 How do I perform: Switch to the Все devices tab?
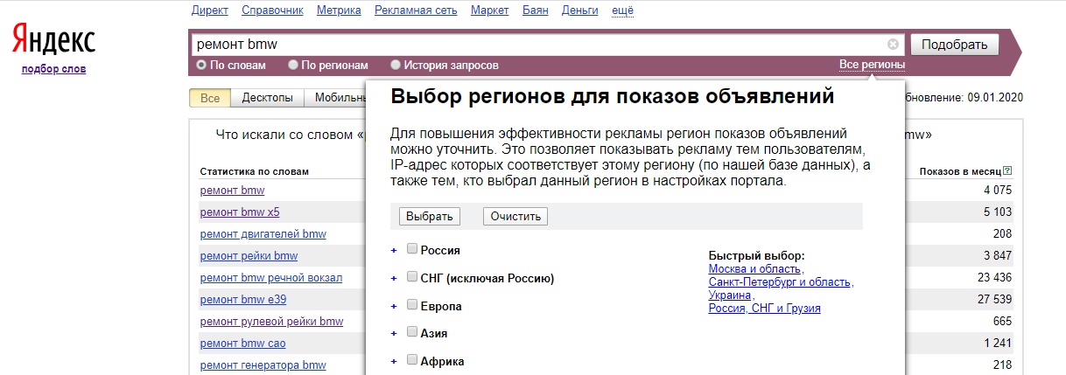point(210,98)
